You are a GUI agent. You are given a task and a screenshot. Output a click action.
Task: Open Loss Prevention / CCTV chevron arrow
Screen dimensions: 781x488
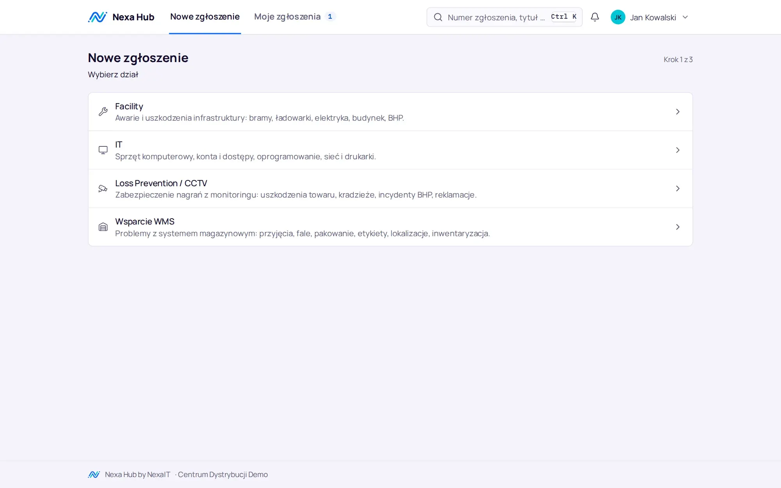pos(678,189)
